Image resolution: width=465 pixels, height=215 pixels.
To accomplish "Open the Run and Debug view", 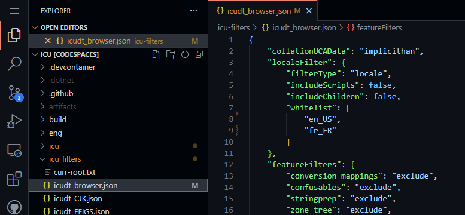I will point(14,121).
